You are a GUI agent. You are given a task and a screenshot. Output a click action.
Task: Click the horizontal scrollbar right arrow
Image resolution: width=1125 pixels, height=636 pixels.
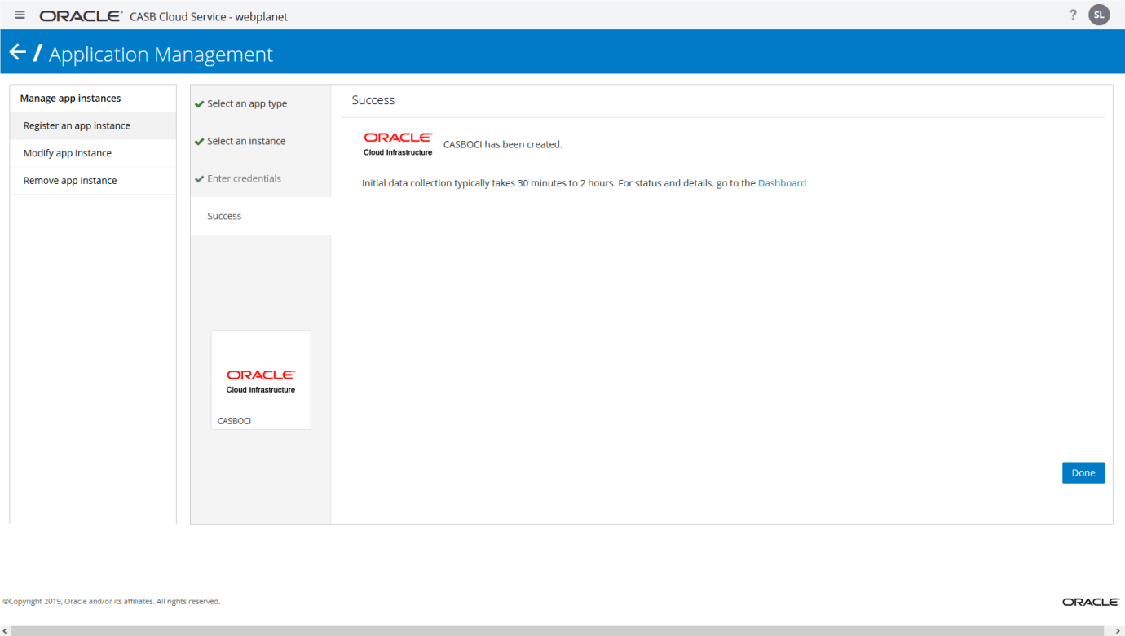(x=1118, y=631)
